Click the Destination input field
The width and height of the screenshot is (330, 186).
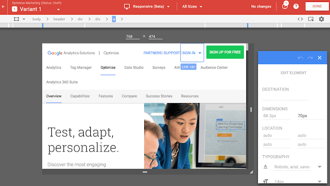click(x=285, y=97)
